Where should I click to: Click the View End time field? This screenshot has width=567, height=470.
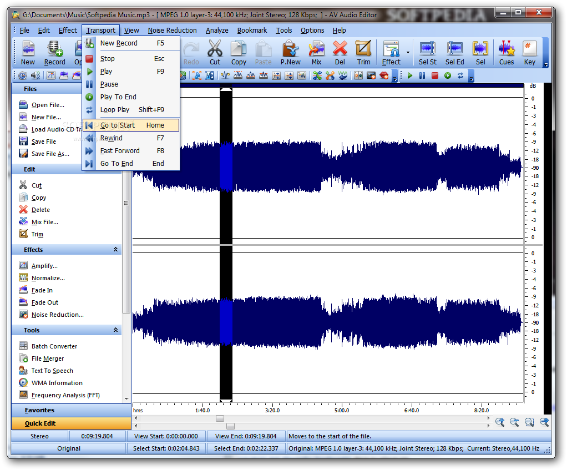pyautogui.click(x=246, y=436)
